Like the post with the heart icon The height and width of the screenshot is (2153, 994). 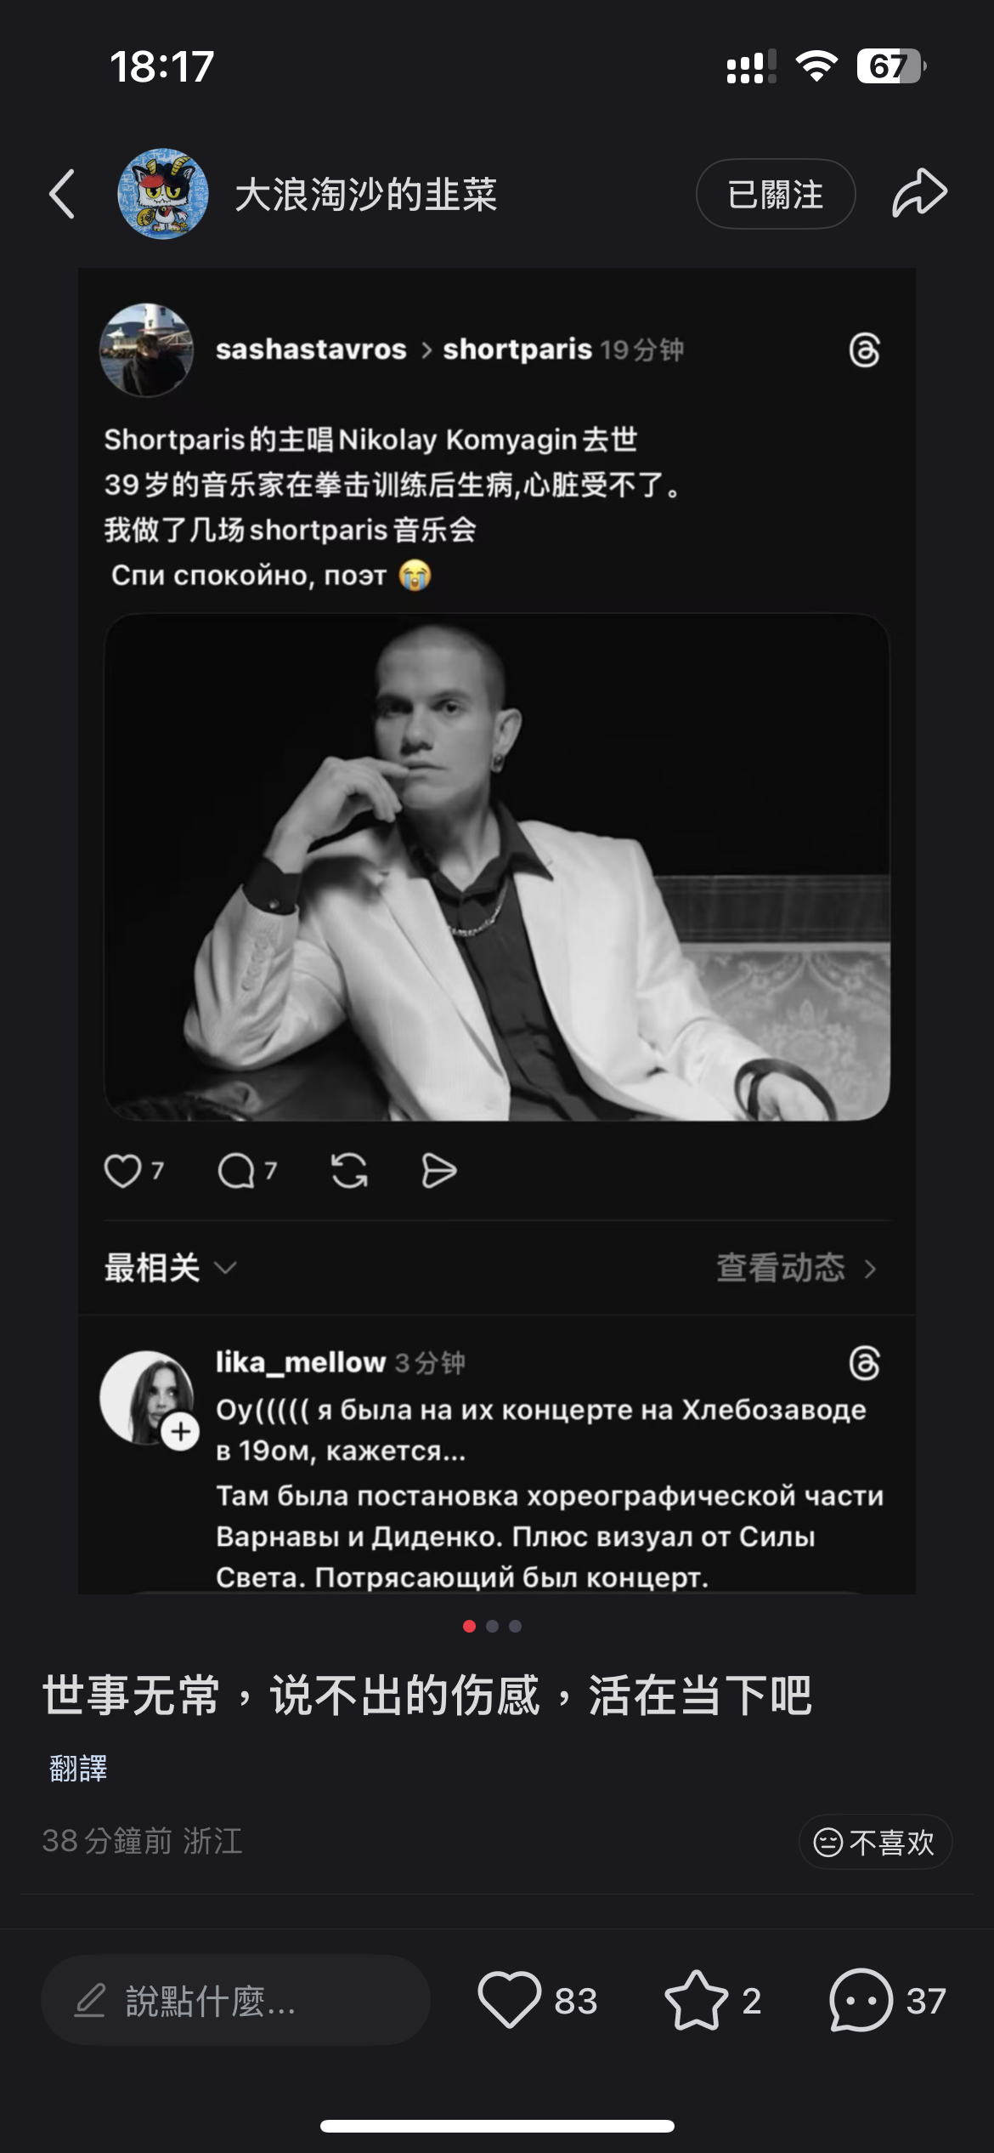pos(510,2000)
